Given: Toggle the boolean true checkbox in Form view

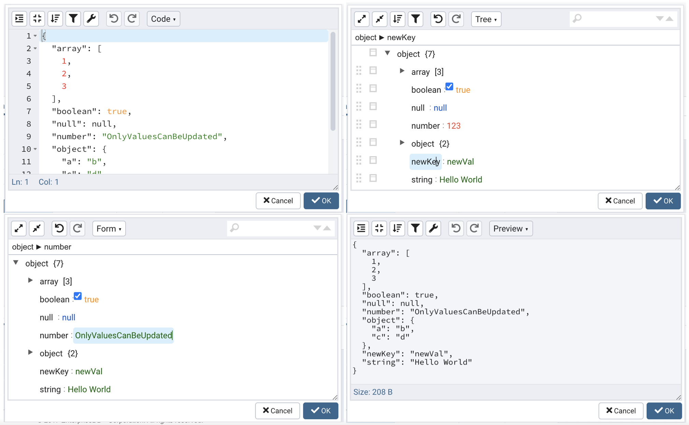Looking at the screenshot, I should (x=78, y=296).
